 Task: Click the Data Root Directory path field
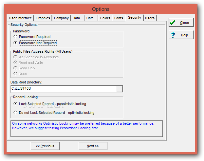click(x=64, y=89)
